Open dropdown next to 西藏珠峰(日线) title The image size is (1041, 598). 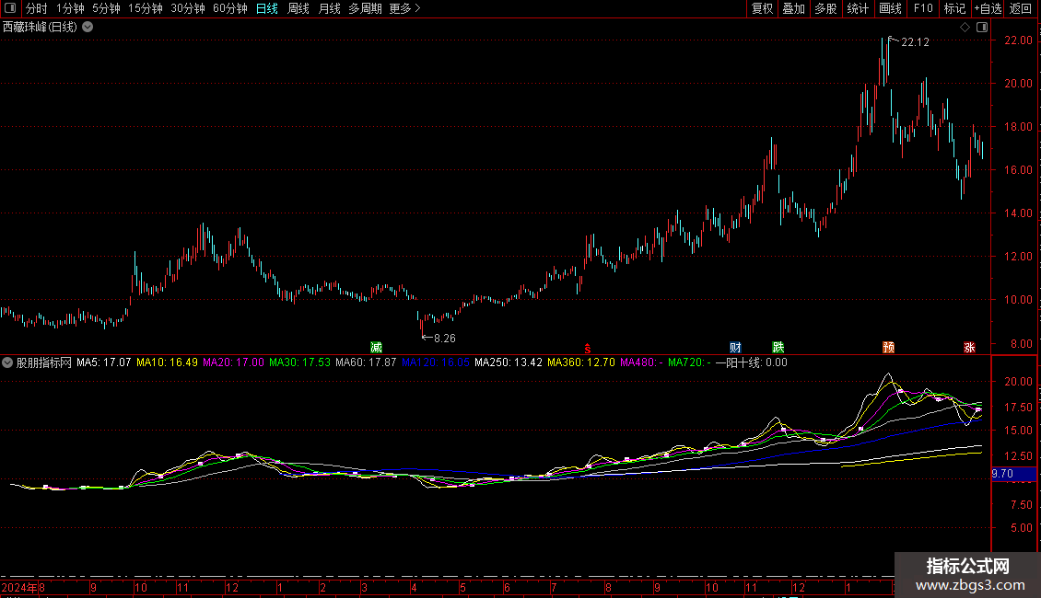click(88, 28)
